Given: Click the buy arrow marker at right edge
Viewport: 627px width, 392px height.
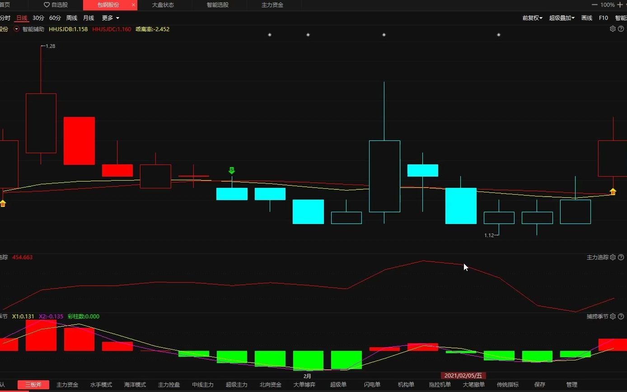Looking at the screenshot, I should (613, 191).
